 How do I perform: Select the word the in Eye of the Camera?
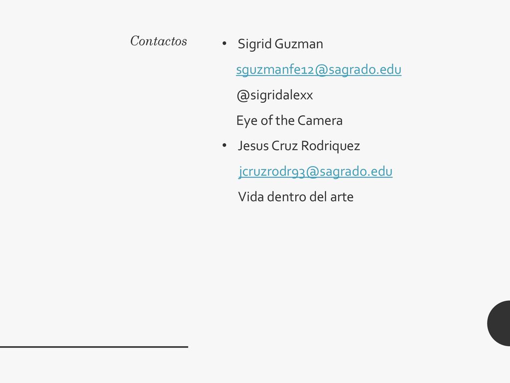click(285, 121)
